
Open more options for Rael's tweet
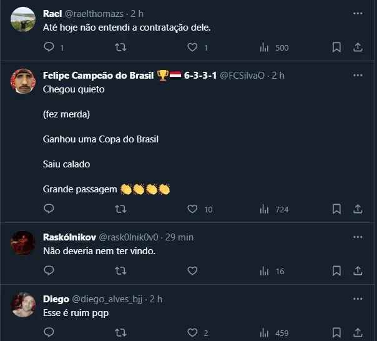coord(358,13)
